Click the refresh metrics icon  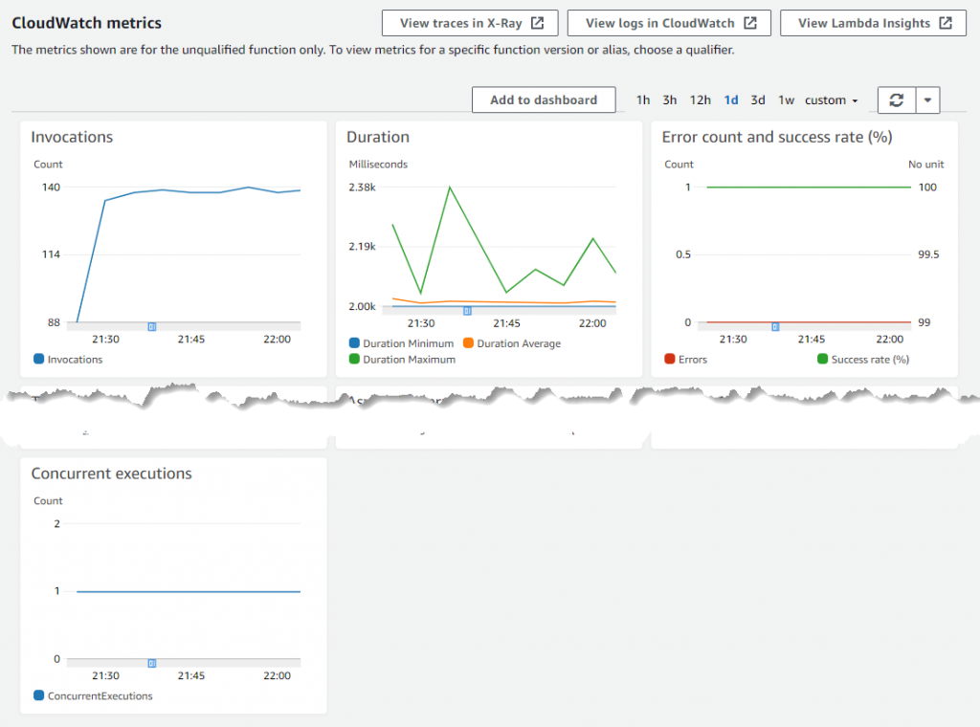tap(897, 99)
